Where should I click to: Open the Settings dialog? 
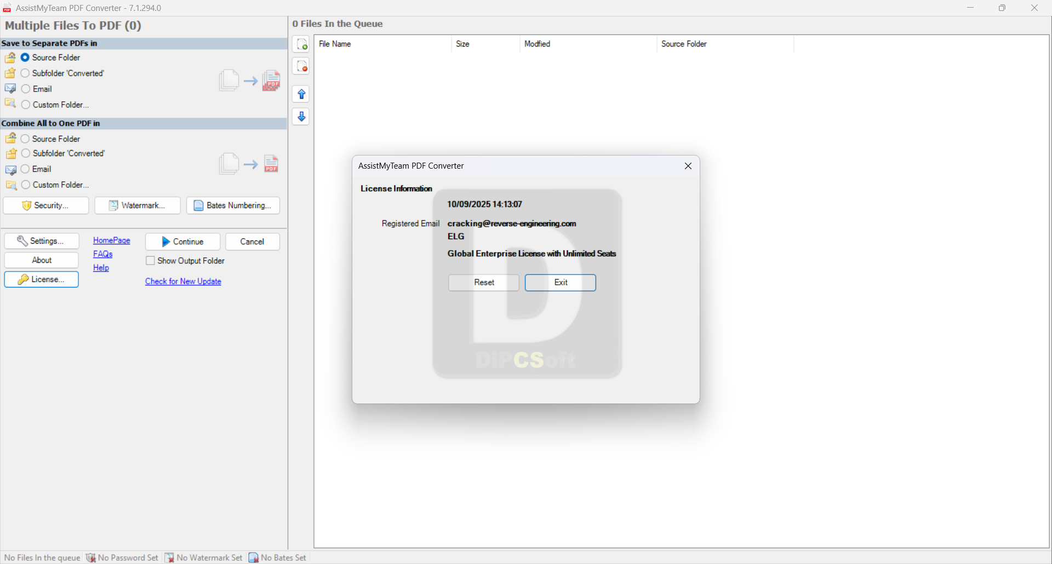[42, 241]
